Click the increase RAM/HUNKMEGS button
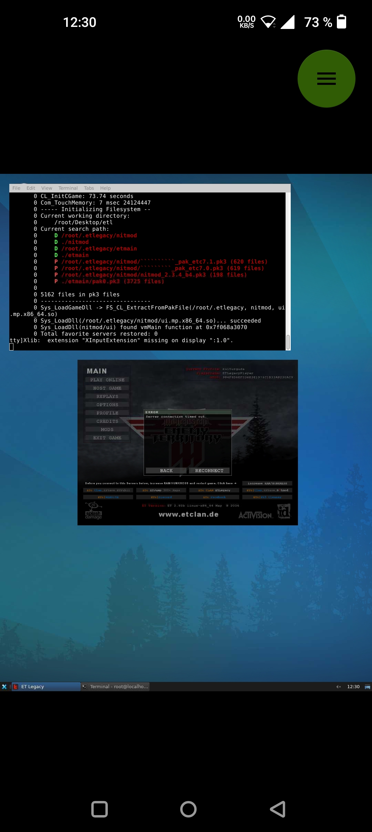This screenshot has width=372, height=832. pyautogui.click(x=267, y=483)
